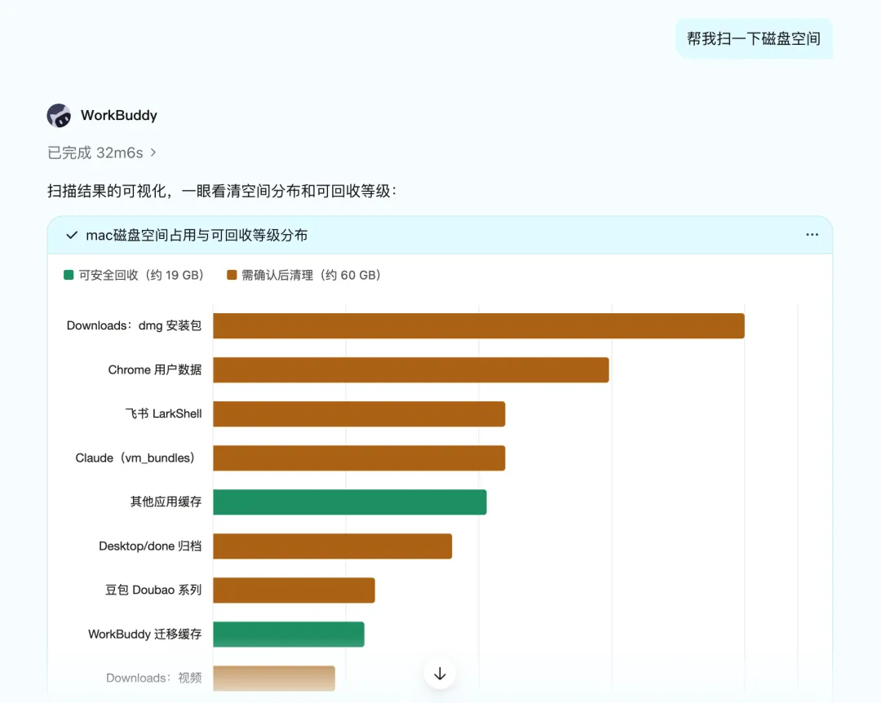This screenshot has width=881, height=703.
Task: Click the 扫描结果的可视化 description sentence
Action: (x=223, y=191)
